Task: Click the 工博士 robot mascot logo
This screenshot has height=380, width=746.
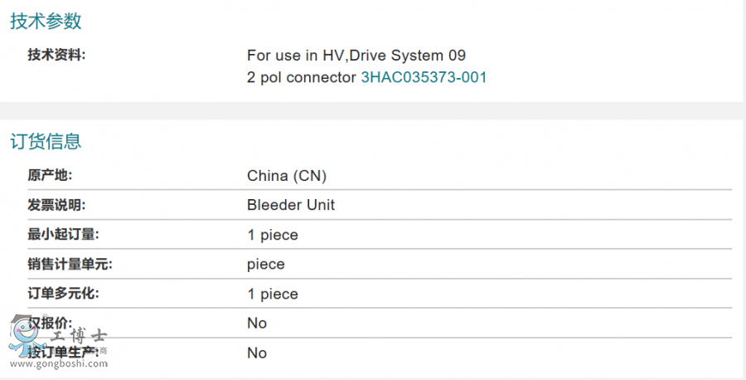Action: pos(23,334)
